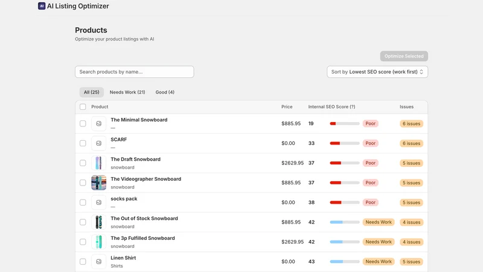This screenshot has height=272, width=483.
Task: Switch to the Needs Work (21) tab
Action: pos(127,92)
